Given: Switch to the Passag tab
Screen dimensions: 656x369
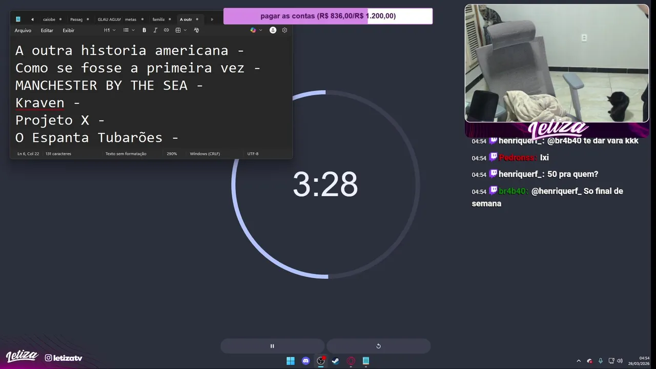Looking at the screenshot, I should point(79,19).
